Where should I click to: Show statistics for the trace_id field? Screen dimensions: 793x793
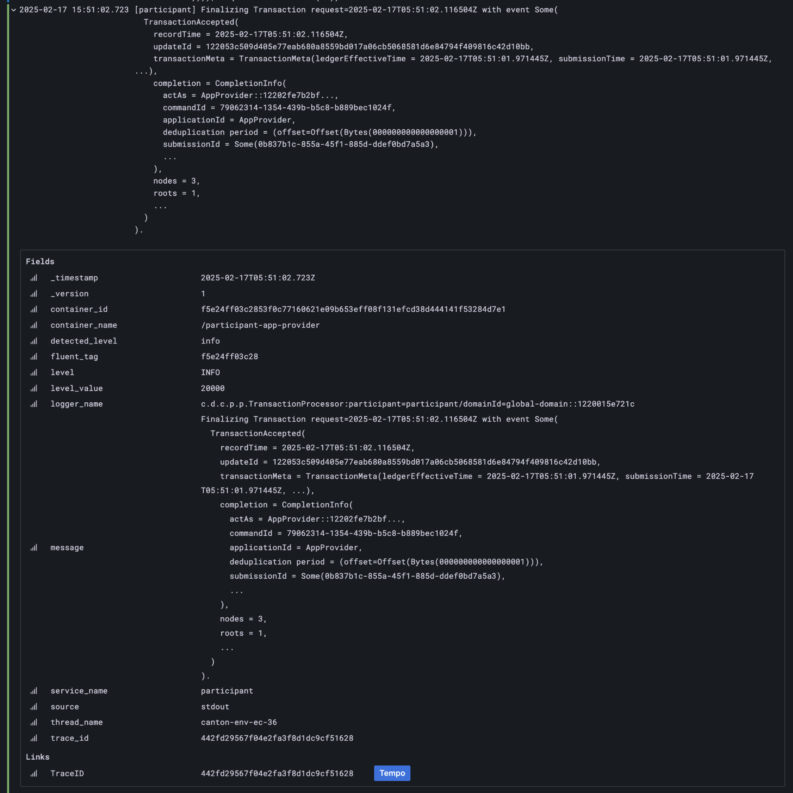[34, 738]
